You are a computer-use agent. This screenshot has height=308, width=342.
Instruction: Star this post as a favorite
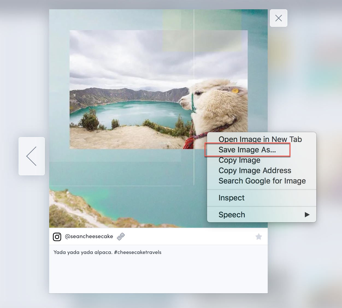click(259, 236)
